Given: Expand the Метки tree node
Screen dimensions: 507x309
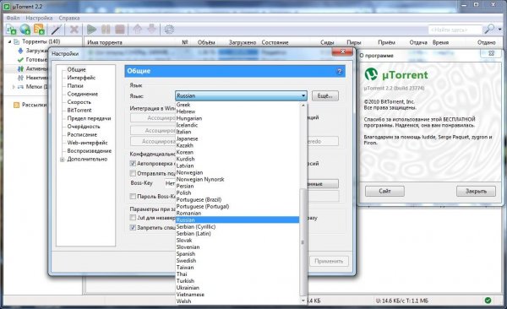Looking at the screenshot, I should (14, 87).
